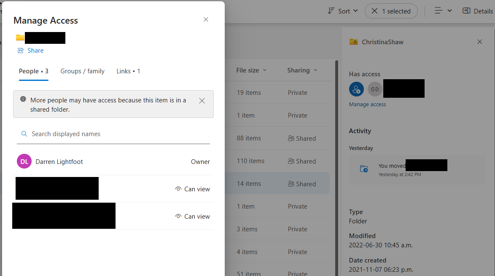Click the info icon in the notice

(x=23, y=99)
